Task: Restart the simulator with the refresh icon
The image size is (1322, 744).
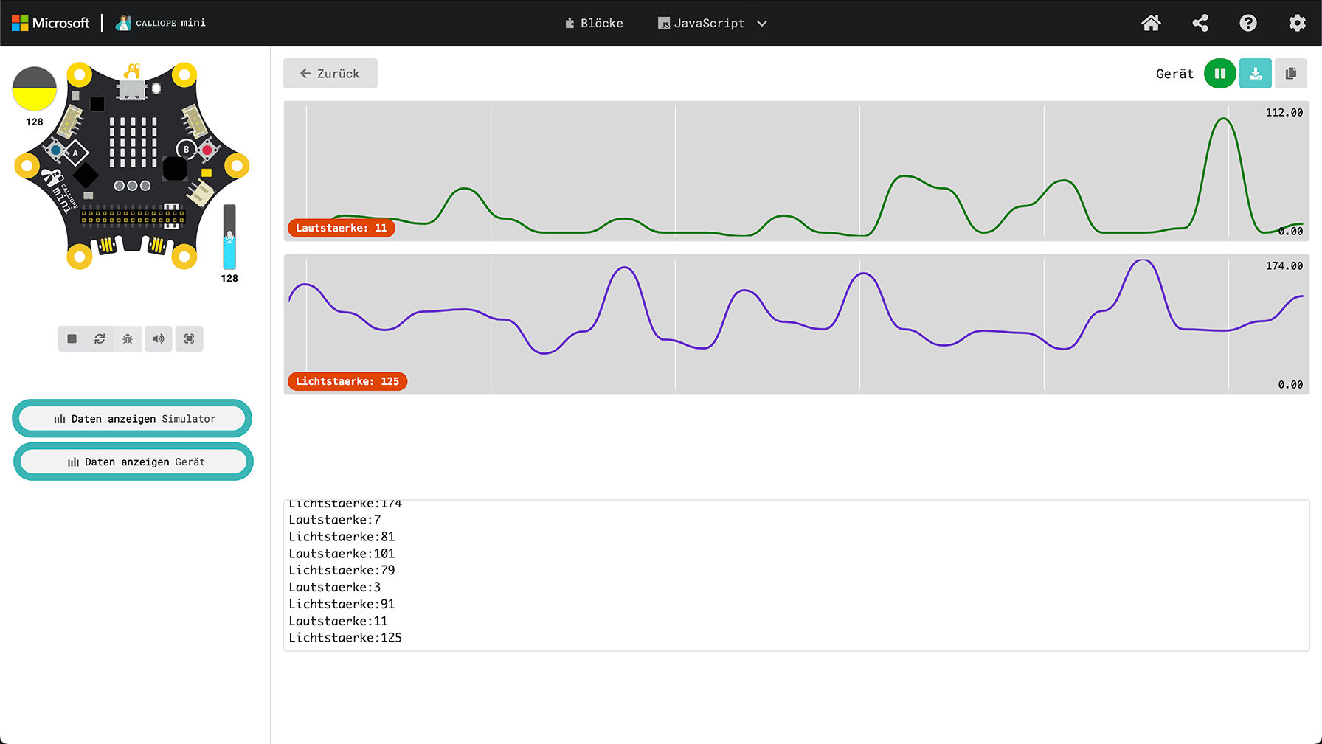Action: (x=100, y=339)
